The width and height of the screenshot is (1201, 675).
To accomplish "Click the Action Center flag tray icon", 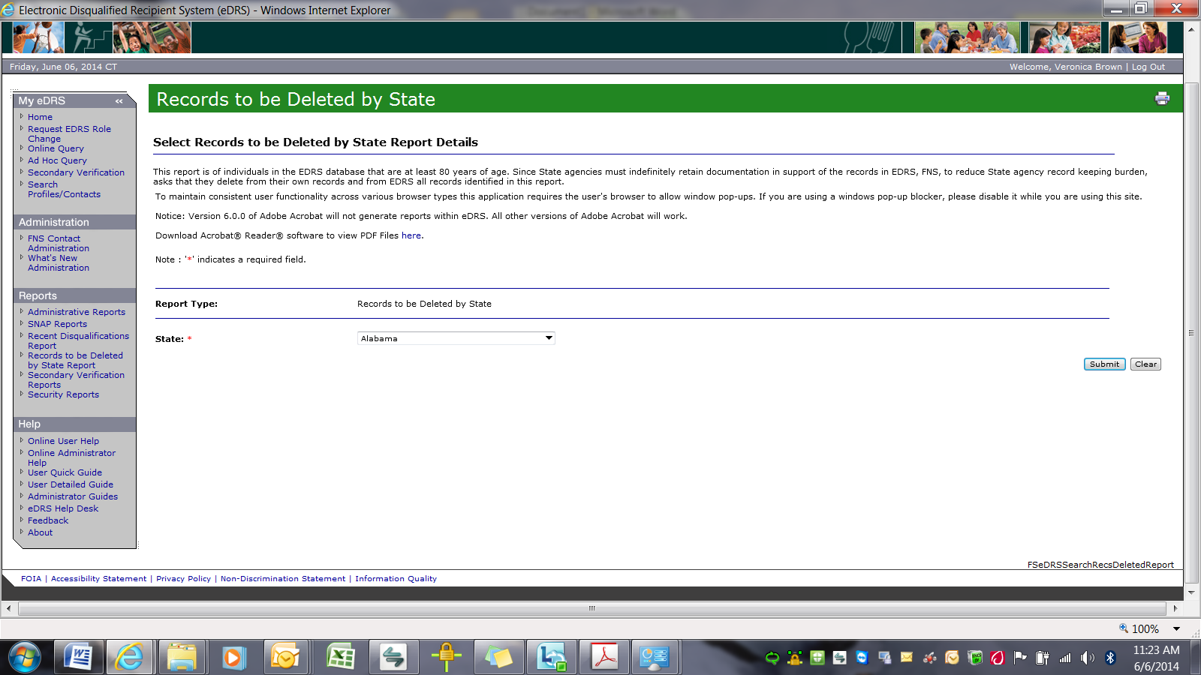I will click(1019, 658).
